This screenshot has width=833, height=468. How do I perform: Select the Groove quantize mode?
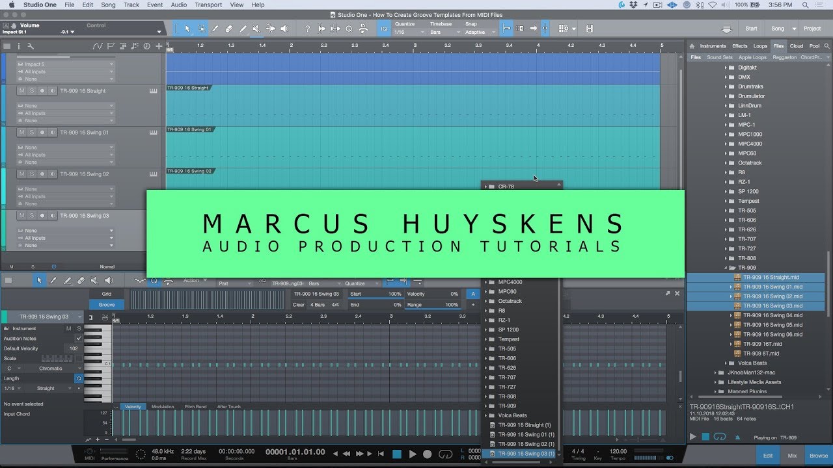pyautogui.click(x=107, y=304)
